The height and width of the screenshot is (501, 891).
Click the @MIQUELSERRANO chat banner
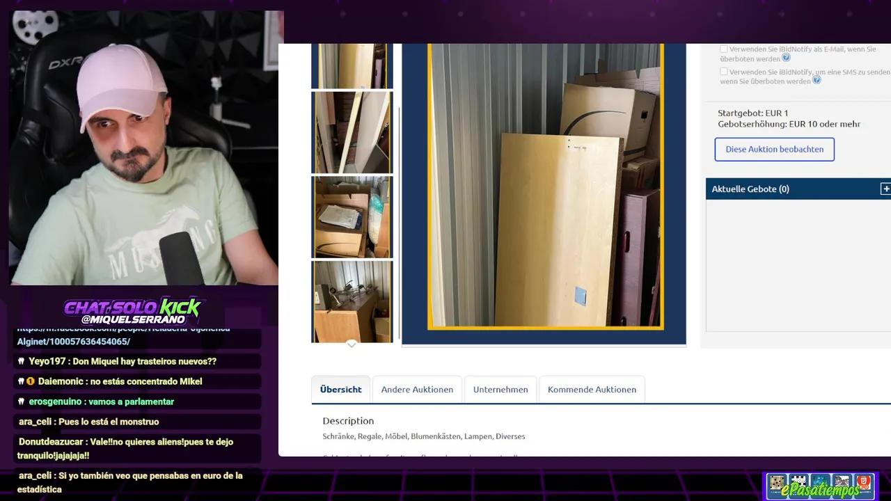(x=133, y=310)
